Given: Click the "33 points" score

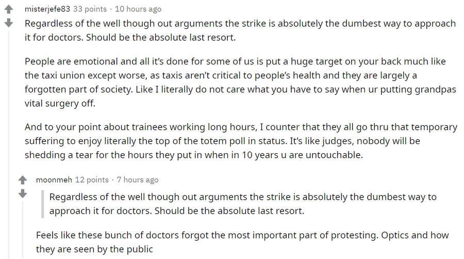Looking at the screenshot, I should [x=90, y=9].
